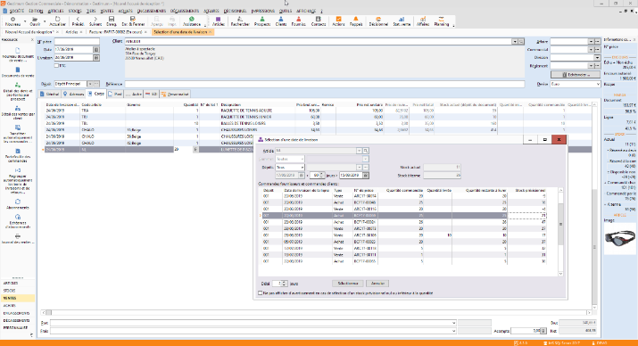The image size is (638, 346).
Task: Click Documents de vente sidebar icon
Action: pos(18,72)
